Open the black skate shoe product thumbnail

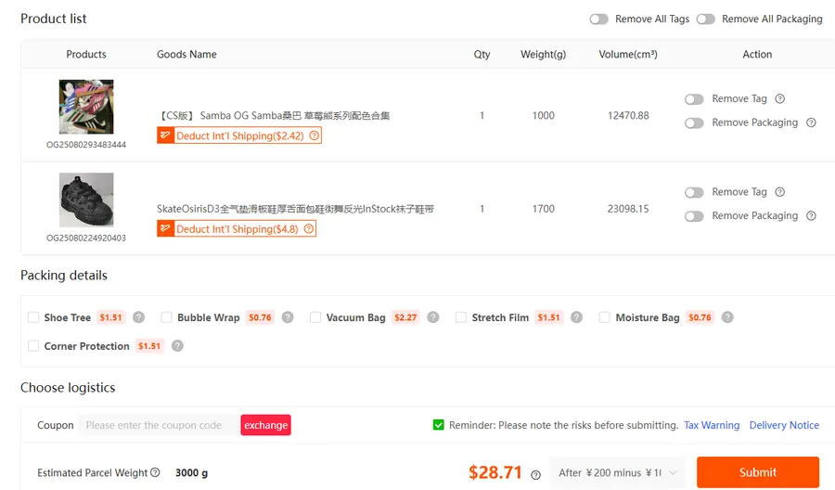pyautogui.click(x=86, y=200)
